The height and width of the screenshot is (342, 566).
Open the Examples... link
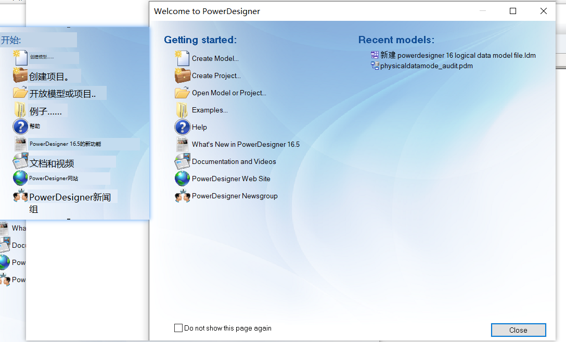(210, 110)
